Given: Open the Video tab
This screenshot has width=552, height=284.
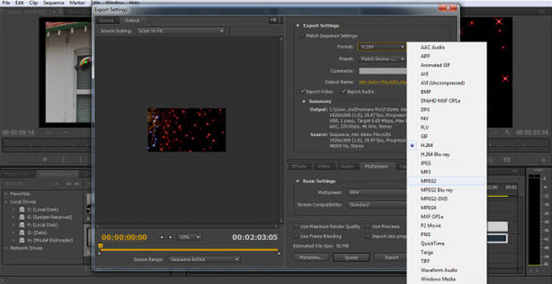Looking at the screenshot, I should (x=323, y=166).
